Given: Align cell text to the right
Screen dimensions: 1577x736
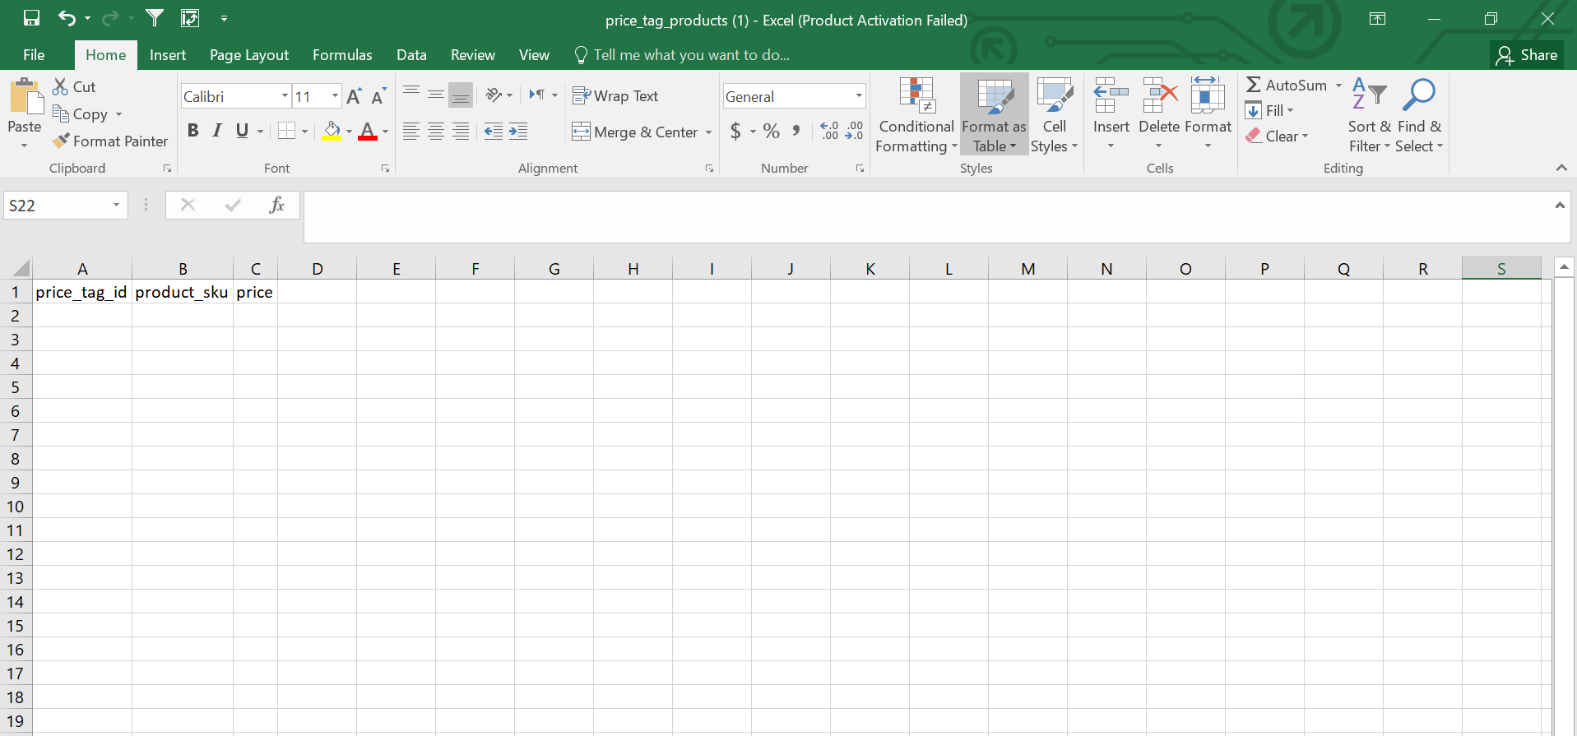Looking at the screenshot, I should pyautogui.click(x=461, y=131).
